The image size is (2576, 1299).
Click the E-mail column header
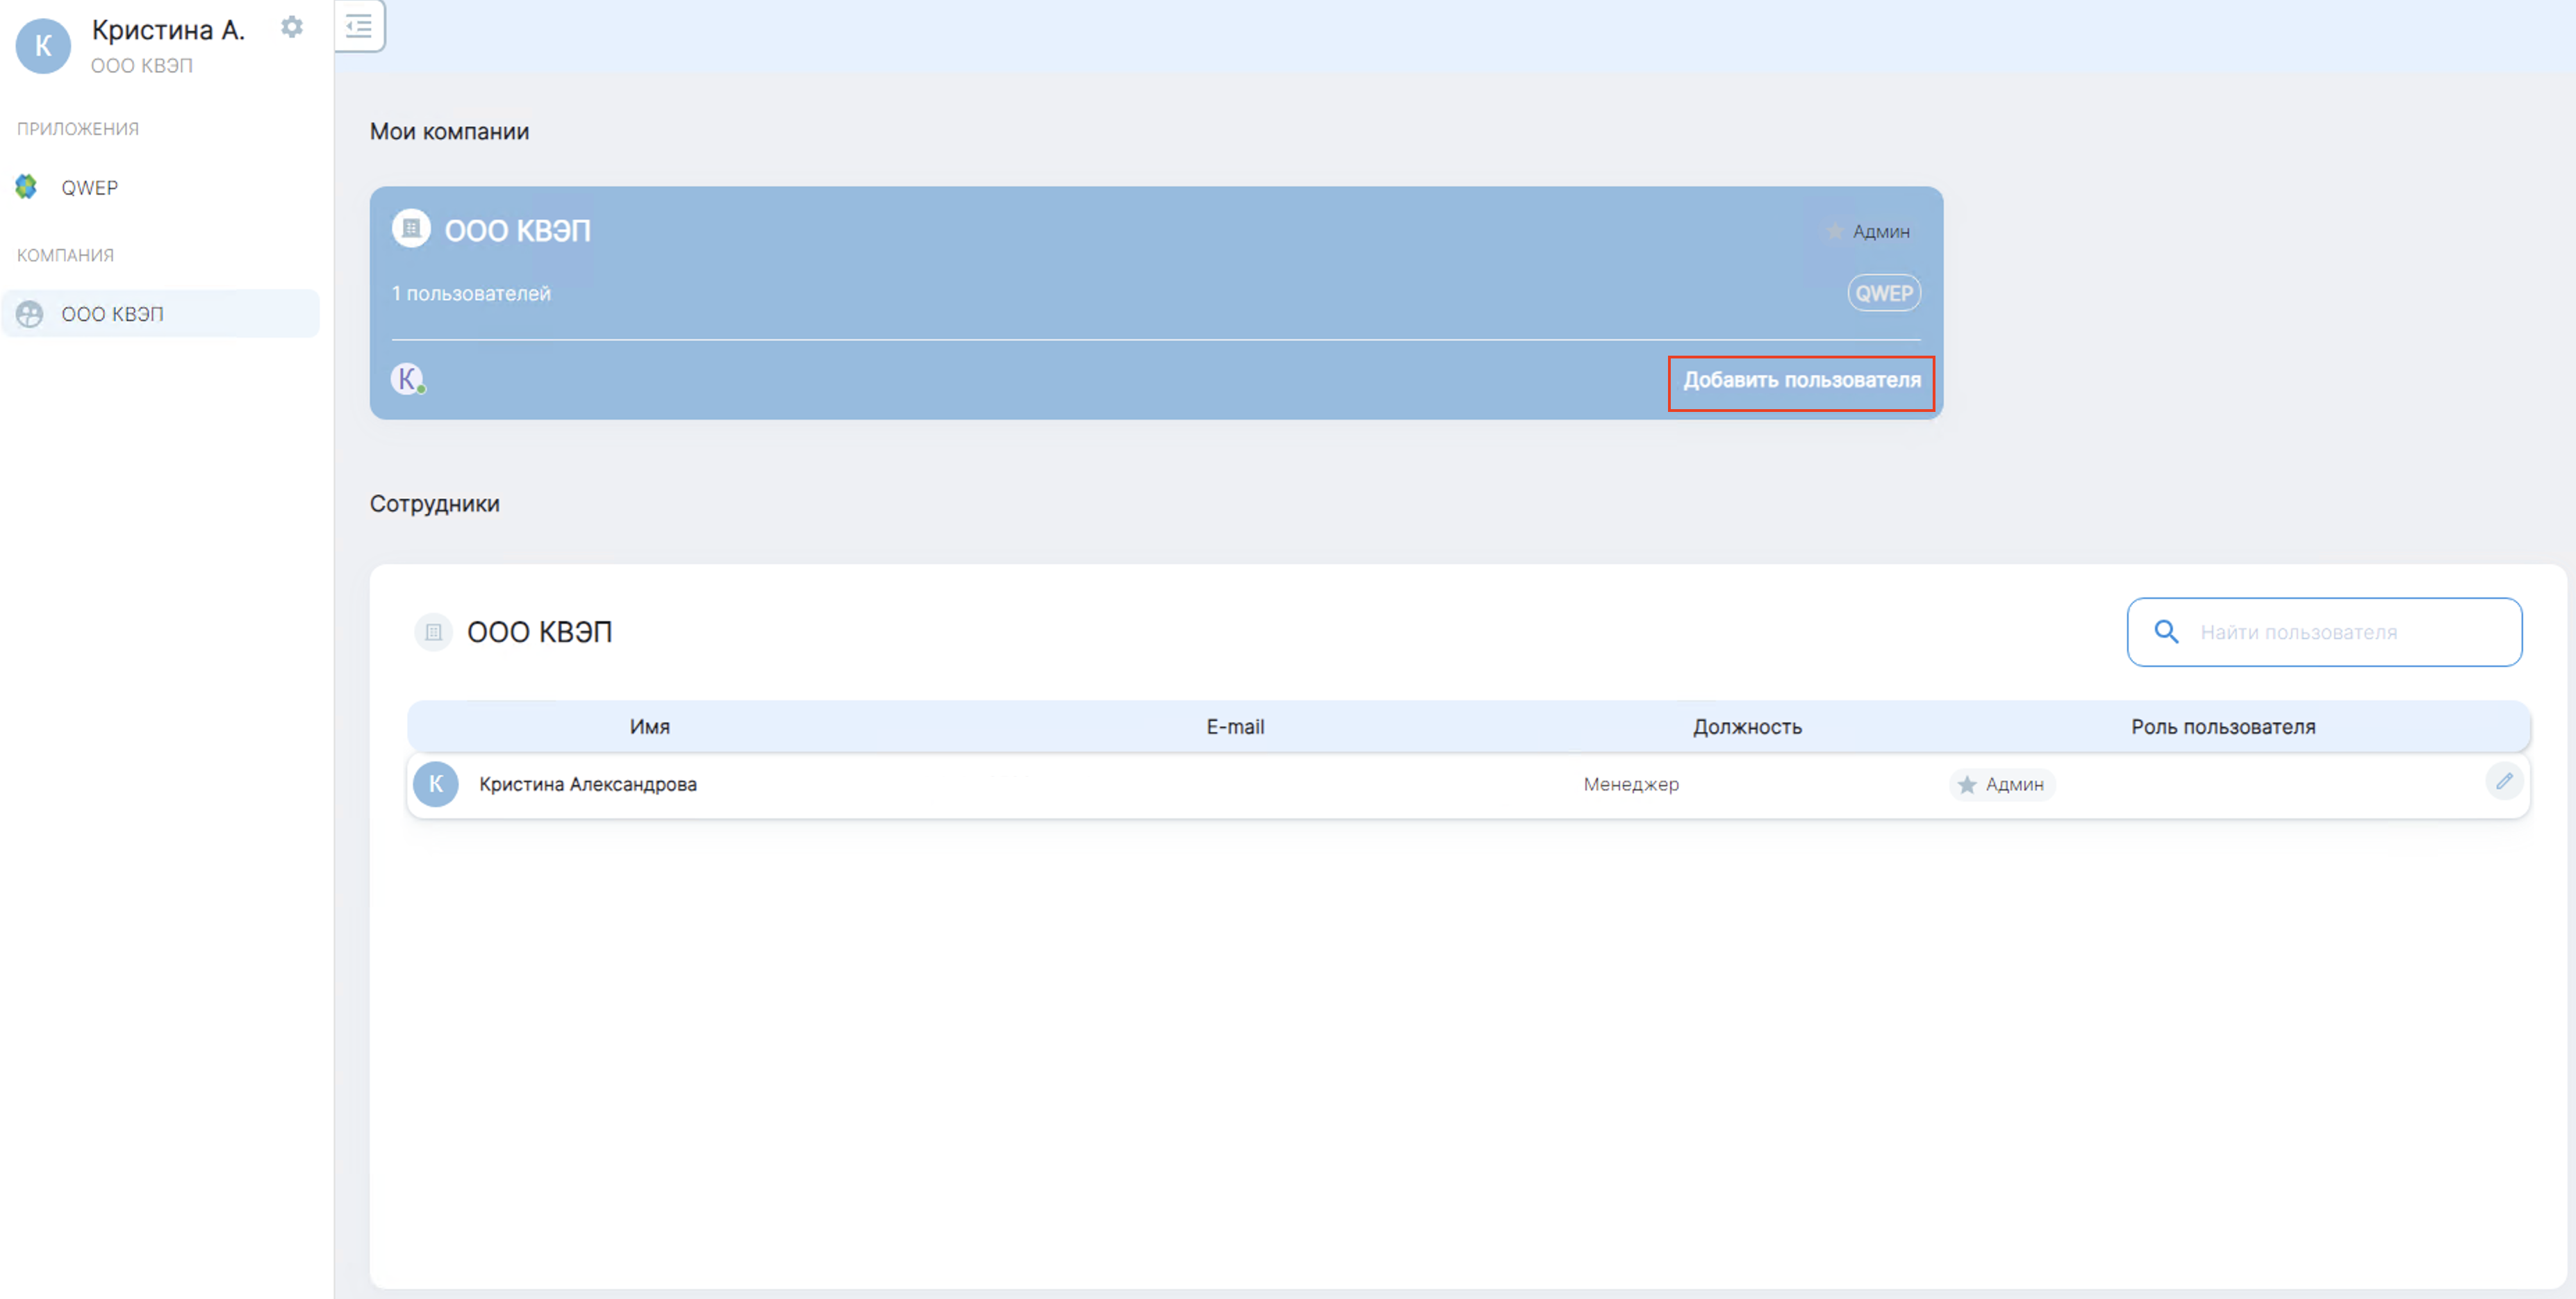click(x=1235, y=727)
